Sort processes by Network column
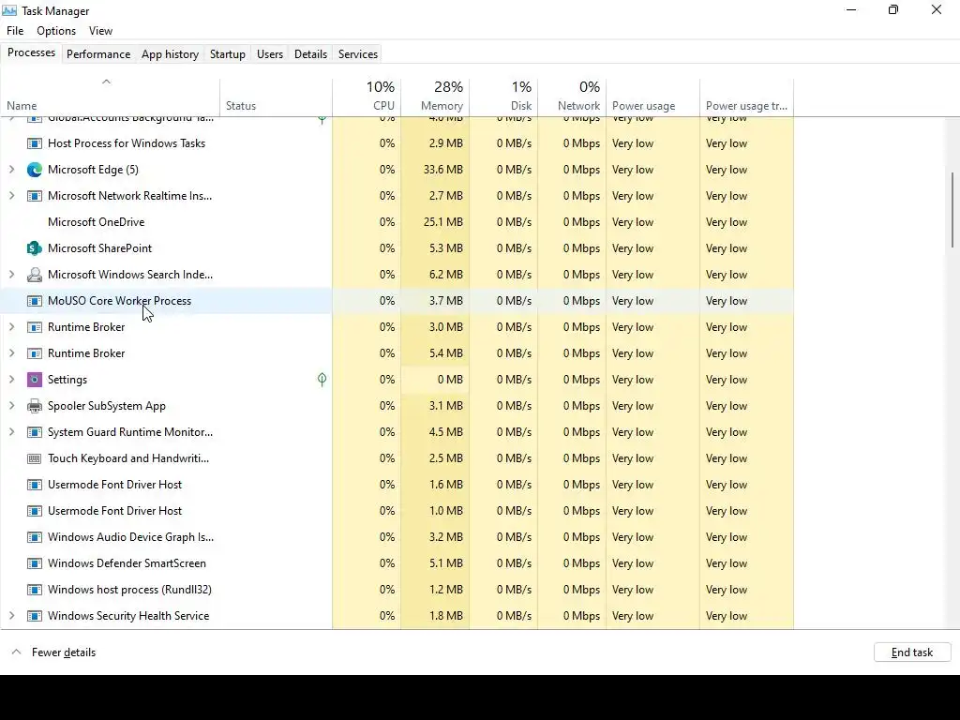 [573, 97]
